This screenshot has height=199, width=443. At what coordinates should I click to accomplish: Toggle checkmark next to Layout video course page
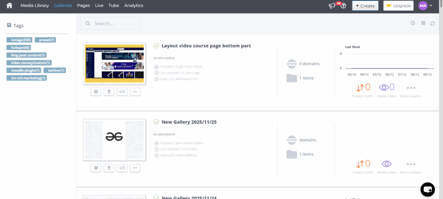pyautogui.click(x=156, y=45)
